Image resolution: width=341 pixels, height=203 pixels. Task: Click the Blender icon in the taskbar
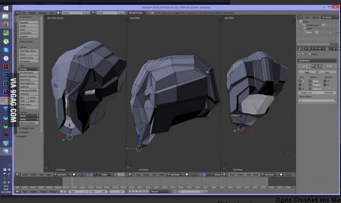tap(6, 100)
